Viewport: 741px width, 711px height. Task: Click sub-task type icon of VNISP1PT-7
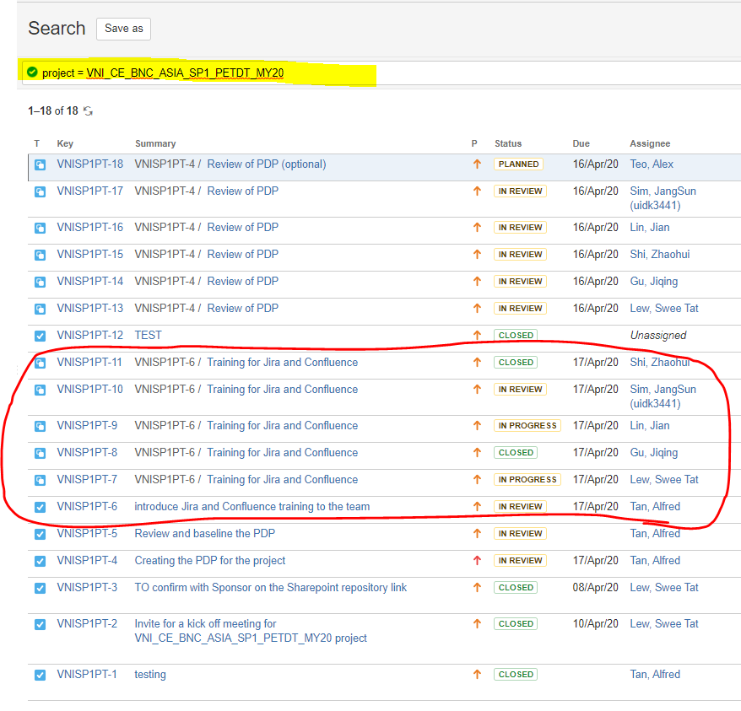coord(41,480)
